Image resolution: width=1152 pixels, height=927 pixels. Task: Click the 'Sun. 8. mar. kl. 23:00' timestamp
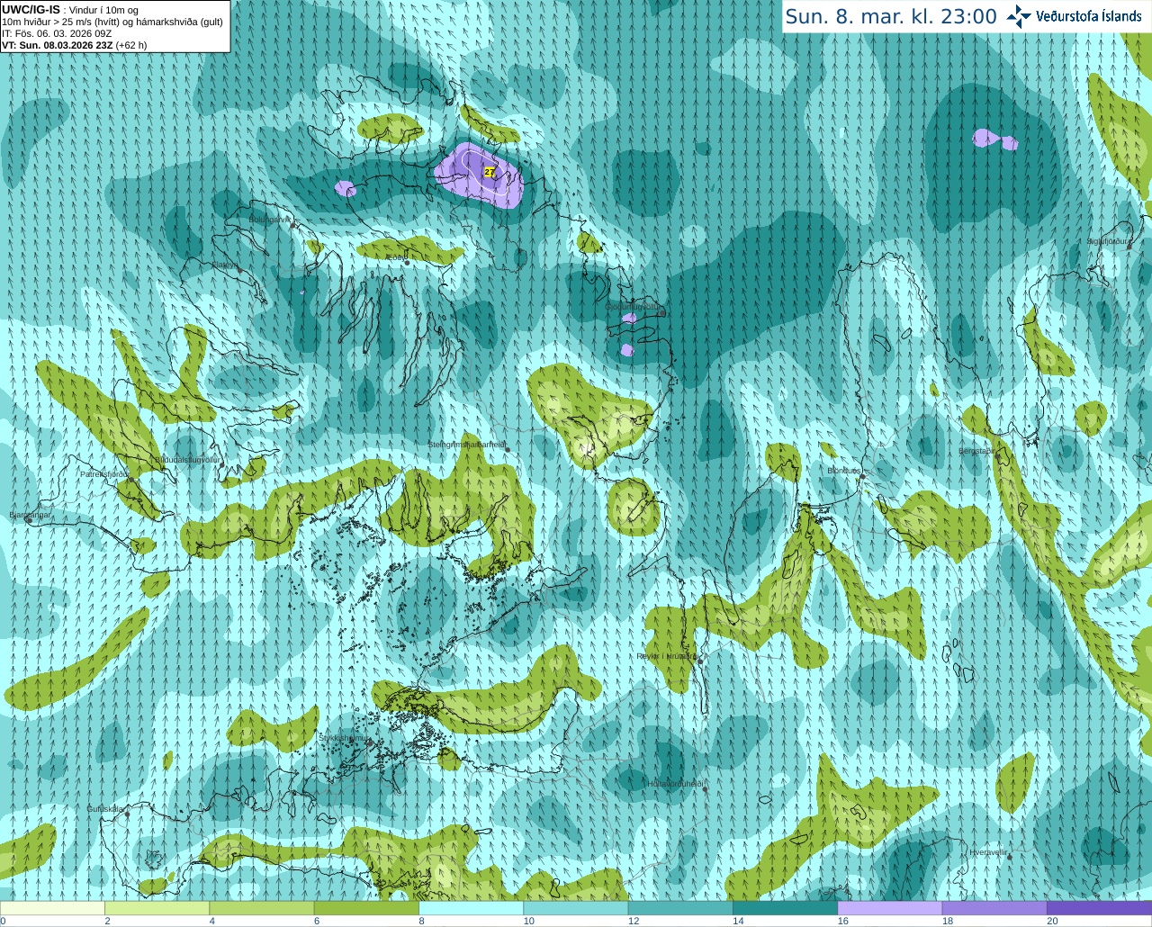click(891, 16)
